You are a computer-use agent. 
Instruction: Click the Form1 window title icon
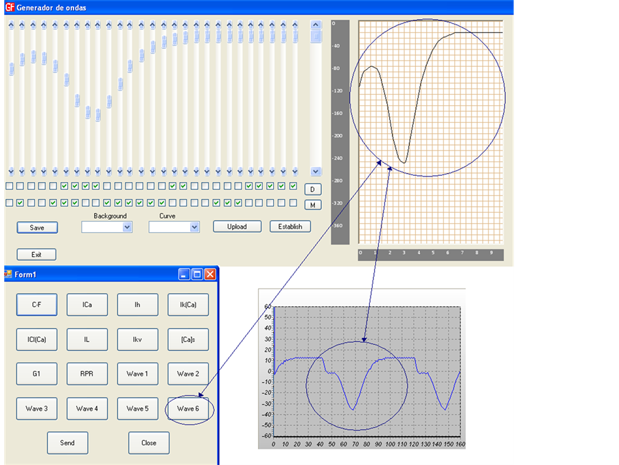(x=8, y=274)
